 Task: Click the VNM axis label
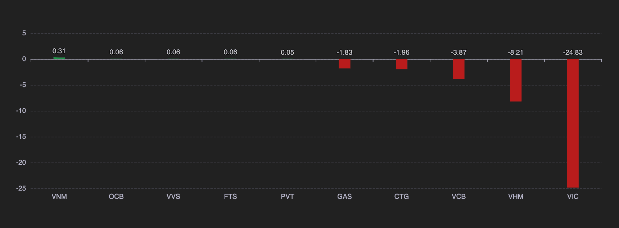pos(59,196)
